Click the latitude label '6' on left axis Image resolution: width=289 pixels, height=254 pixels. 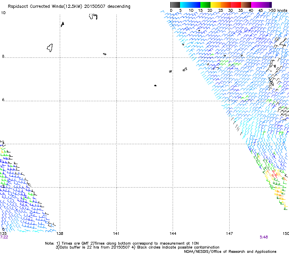(3, 100)
